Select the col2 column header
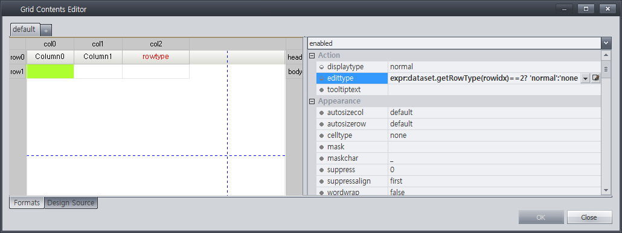The height and width of the screenshot is (233, 622). [156, 44]
